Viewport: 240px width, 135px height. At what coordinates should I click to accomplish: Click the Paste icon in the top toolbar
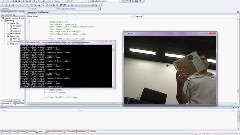coord(30,1)
